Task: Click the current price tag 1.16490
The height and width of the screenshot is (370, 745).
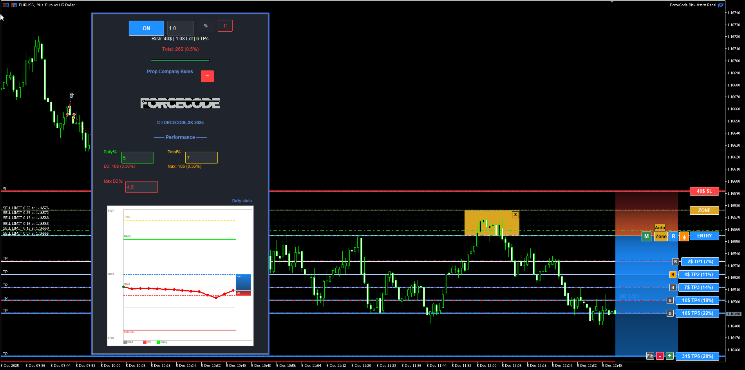Action: click(x=734, y=314)
